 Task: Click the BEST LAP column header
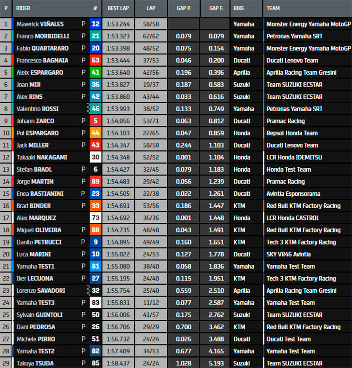click(118, 8)
